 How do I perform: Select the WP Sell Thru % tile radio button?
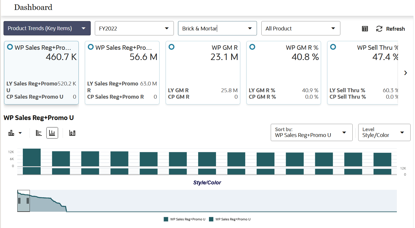(333, 47)
